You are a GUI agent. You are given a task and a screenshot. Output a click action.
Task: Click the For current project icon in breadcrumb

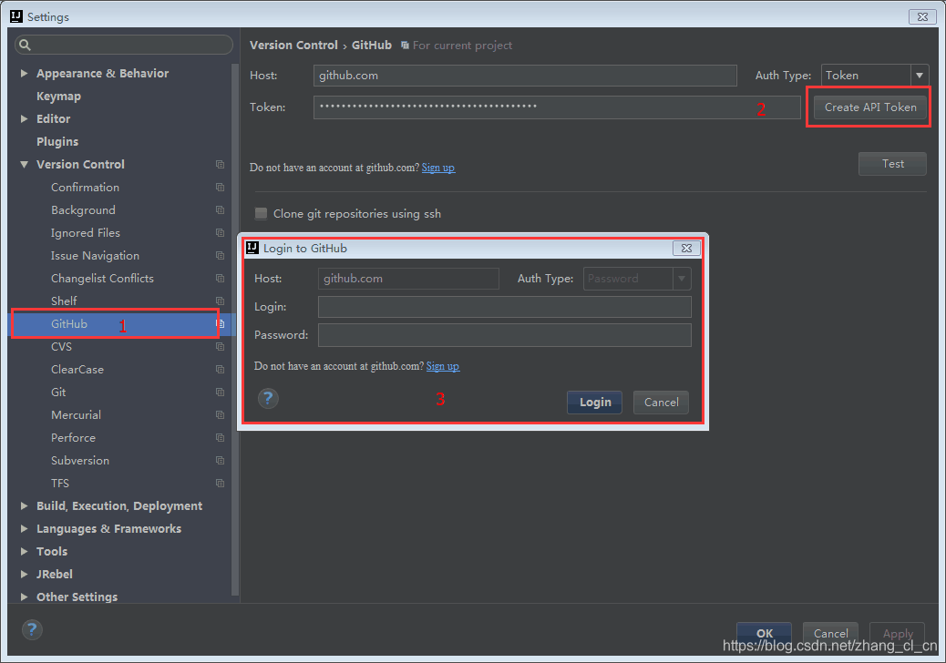405,46
